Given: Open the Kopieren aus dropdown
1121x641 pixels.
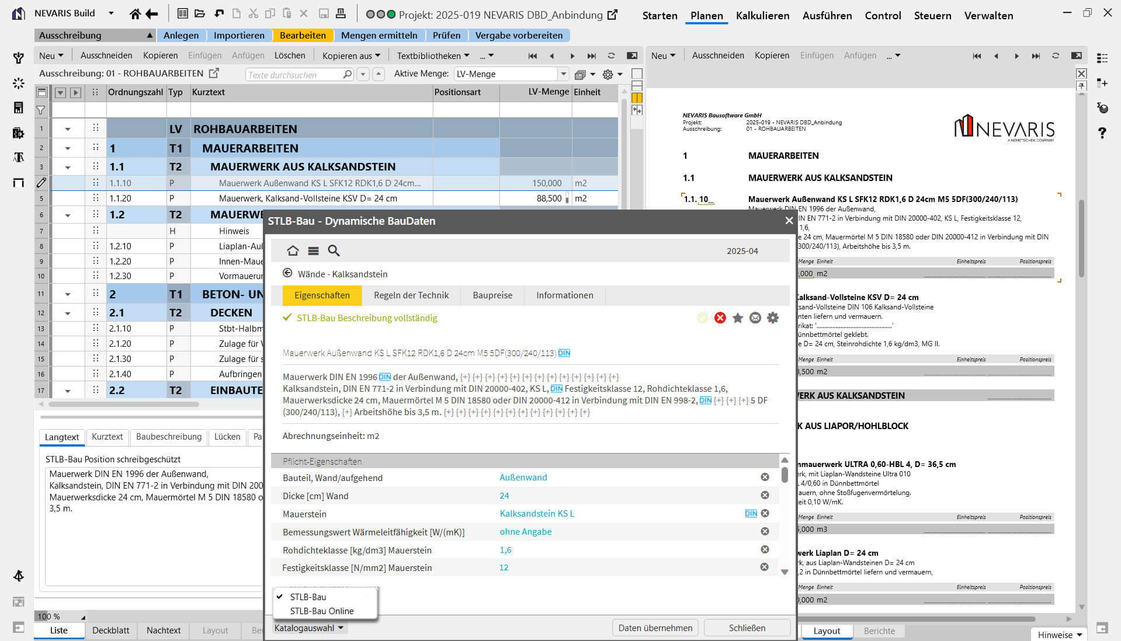Looking at the screenshot, I should (351, 55).
